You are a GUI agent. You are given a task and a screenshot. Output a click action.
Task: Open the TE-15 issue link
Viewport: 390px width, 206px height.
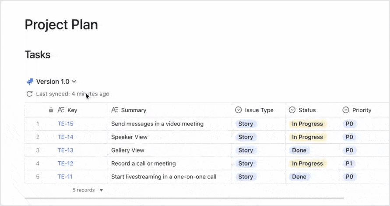point(66,124)
